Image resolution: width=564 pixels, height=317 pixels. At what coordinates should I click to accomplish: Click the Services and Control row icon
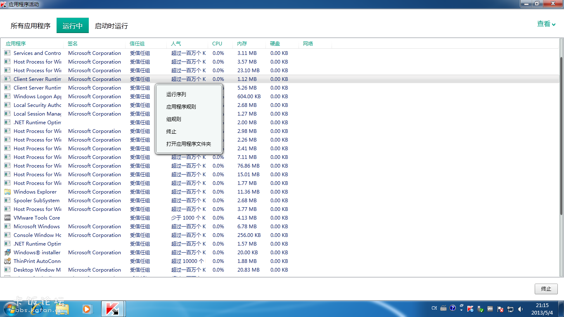7,53
